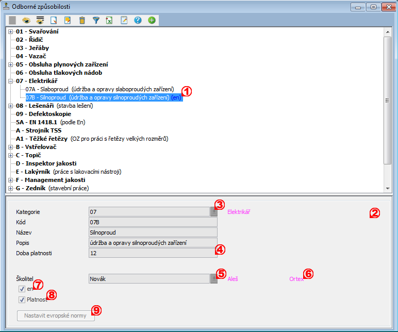Click the tree list vertical scrollbar down arrow
The width and height of the screenshot is (398, 332).
pyautogui.click(x=387, y=189)
